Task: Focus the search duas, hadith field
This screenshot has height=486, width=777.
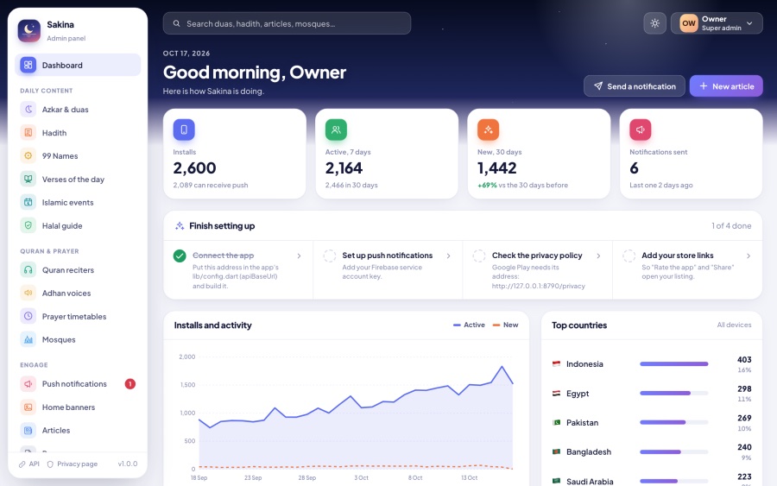Action: coord(287,23)
